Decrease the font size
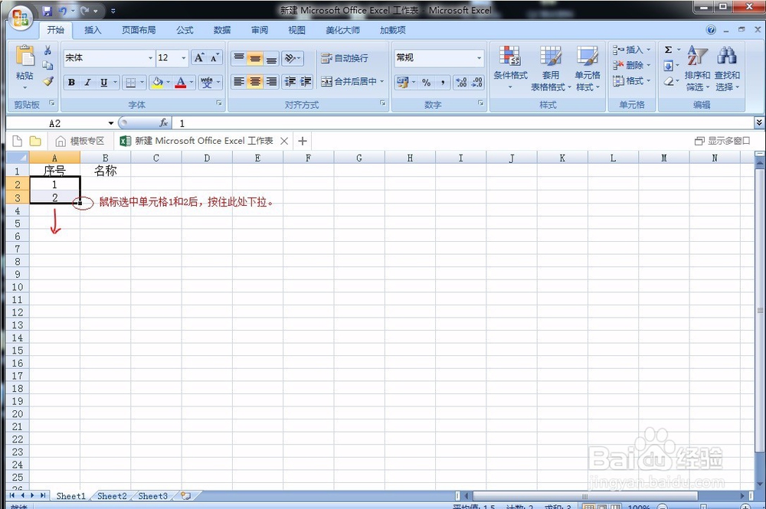The image size is (766, 509). (214, 57)
